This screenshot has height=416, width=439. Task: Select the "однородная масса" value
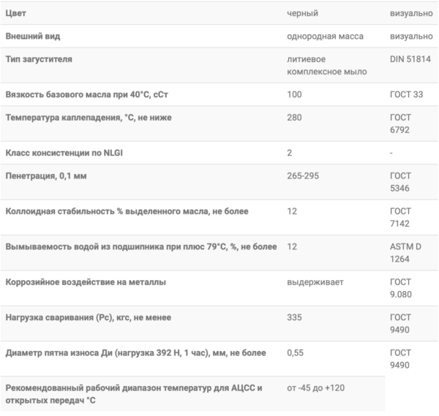[326, 36]
